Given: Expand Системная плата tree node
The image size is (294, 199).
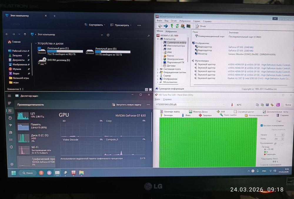Looking at the screenshot, I should [x=158, y=69].
